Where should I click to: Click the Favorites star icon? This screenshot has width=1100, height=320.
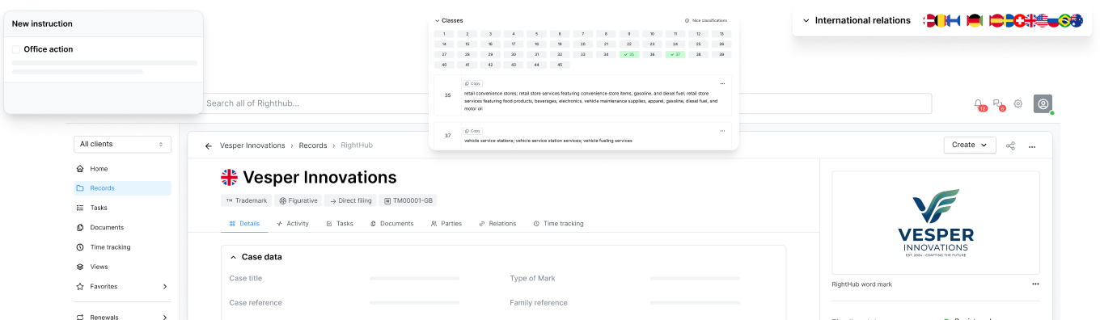point(80,286)
